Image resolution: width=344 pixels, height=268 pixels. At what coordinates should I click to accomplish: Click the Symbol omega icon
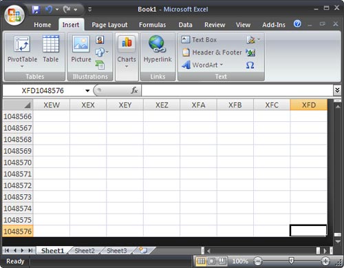(x=250, y=65)
